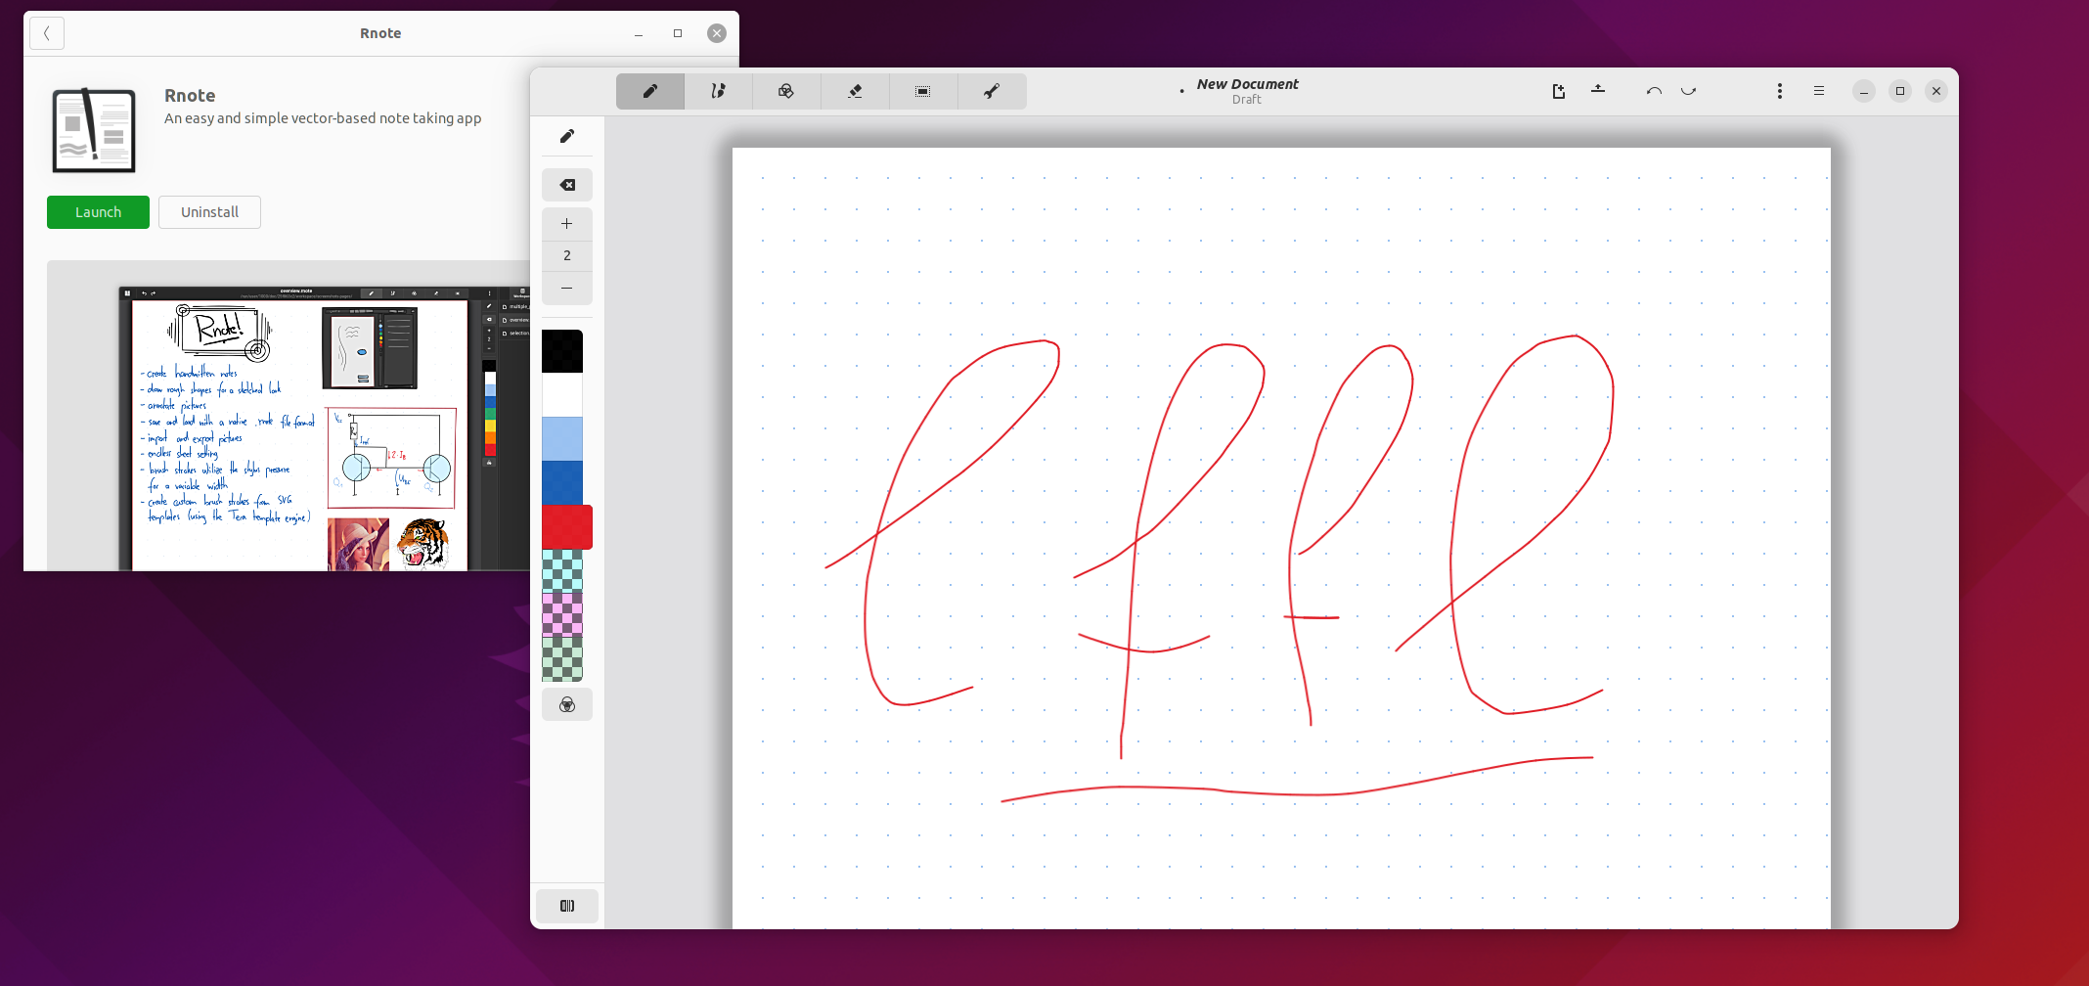
Task: Click the clear stroke (delete) icon in sidebar
Action: pyautogui.click(x=567, y=184)
